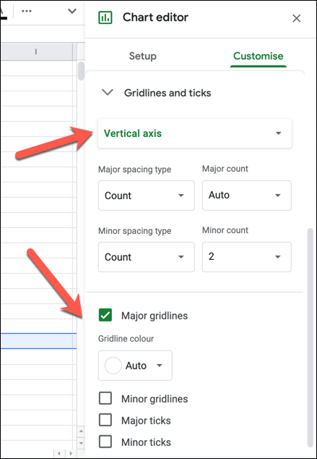Click the Chart editor panel scrollbar
The image size is (317, 459).
click(x=311, y=337)
